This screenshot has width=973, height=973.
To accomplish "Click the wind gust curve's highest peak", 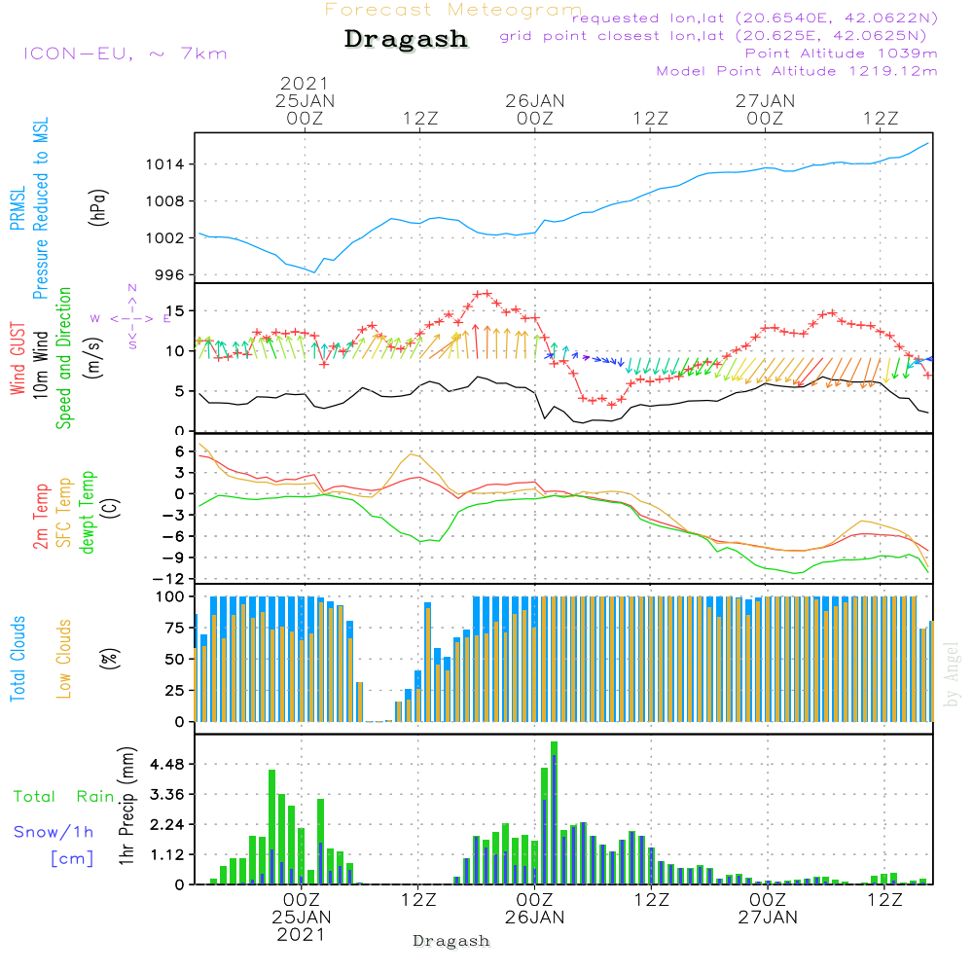I will (487, 294).
